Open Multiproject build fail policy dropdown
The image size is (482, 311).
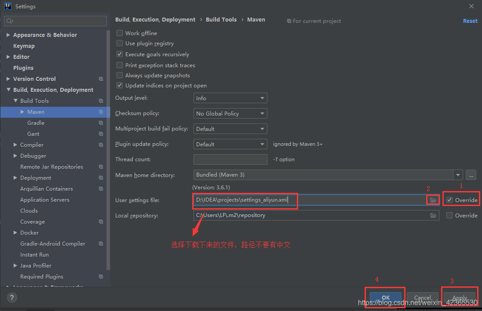[230, 129]
